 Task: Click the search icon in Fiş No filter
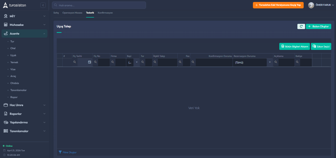tap(95, 62)
